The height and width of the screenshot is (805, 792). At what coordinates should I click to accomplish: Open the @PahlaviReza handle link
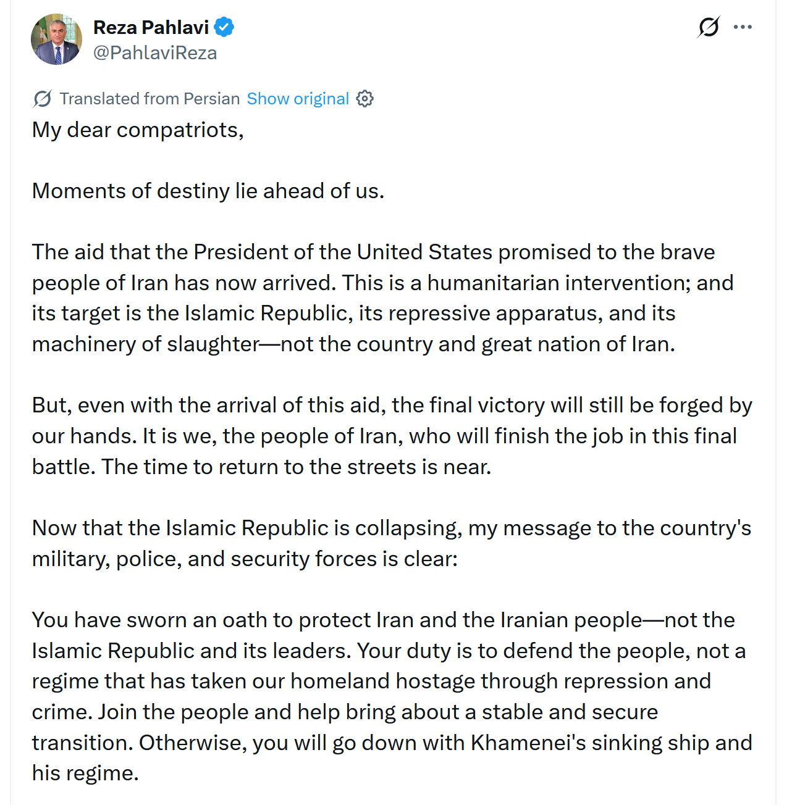pos(155,53)
